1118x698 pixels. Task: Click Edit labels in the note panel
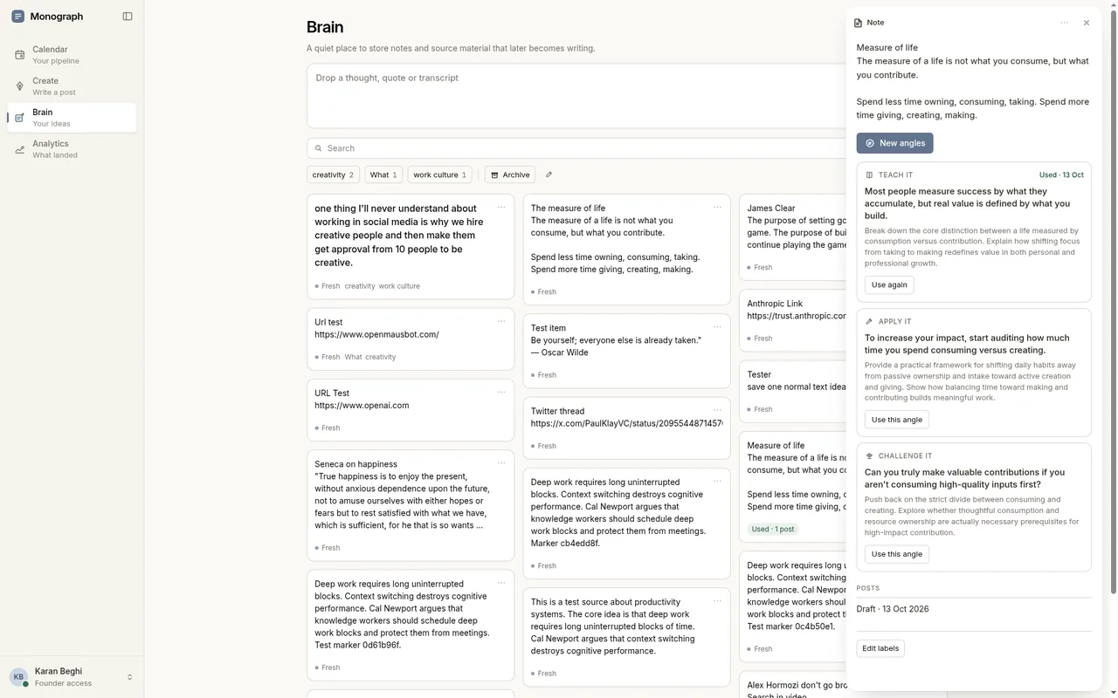tap(880, 648)
